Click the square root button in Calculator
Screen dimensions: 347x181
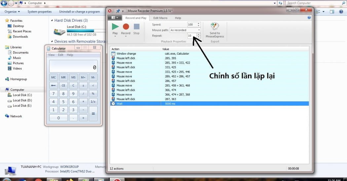pos(93,86)
